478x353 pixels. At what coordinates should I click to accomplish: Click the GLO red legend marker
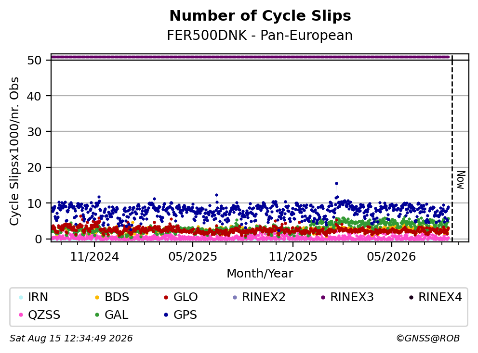click(x=166, y=297)
